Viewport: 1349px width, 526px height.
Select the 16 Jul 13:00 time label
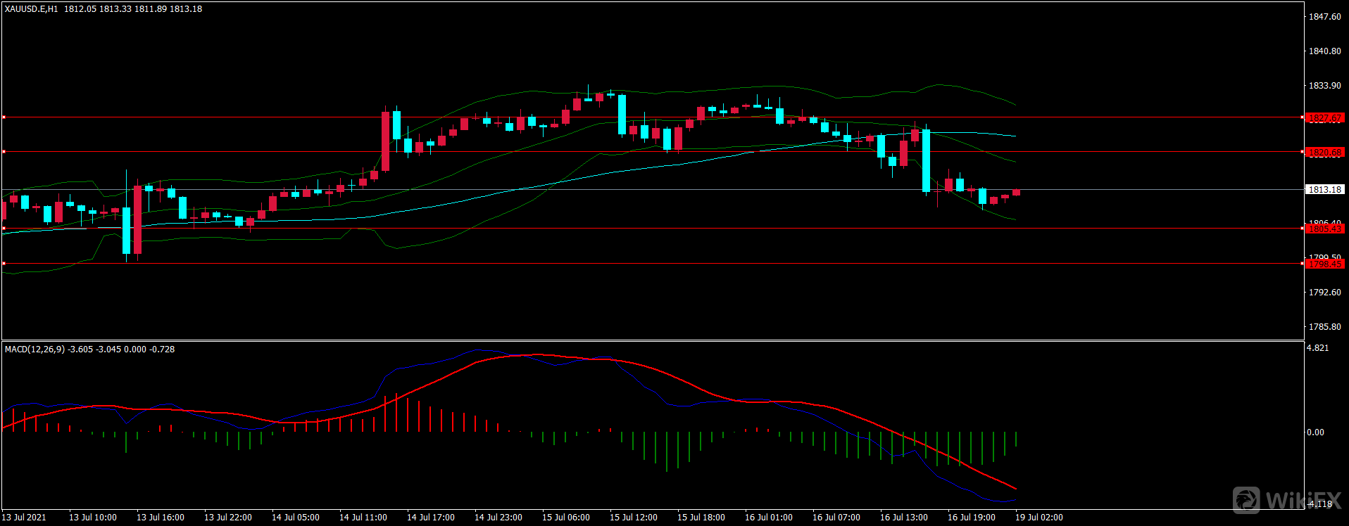click(x=904, y=518)
